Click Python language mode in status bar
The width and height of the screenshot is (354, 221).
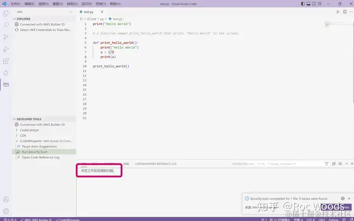pos(333,220)
